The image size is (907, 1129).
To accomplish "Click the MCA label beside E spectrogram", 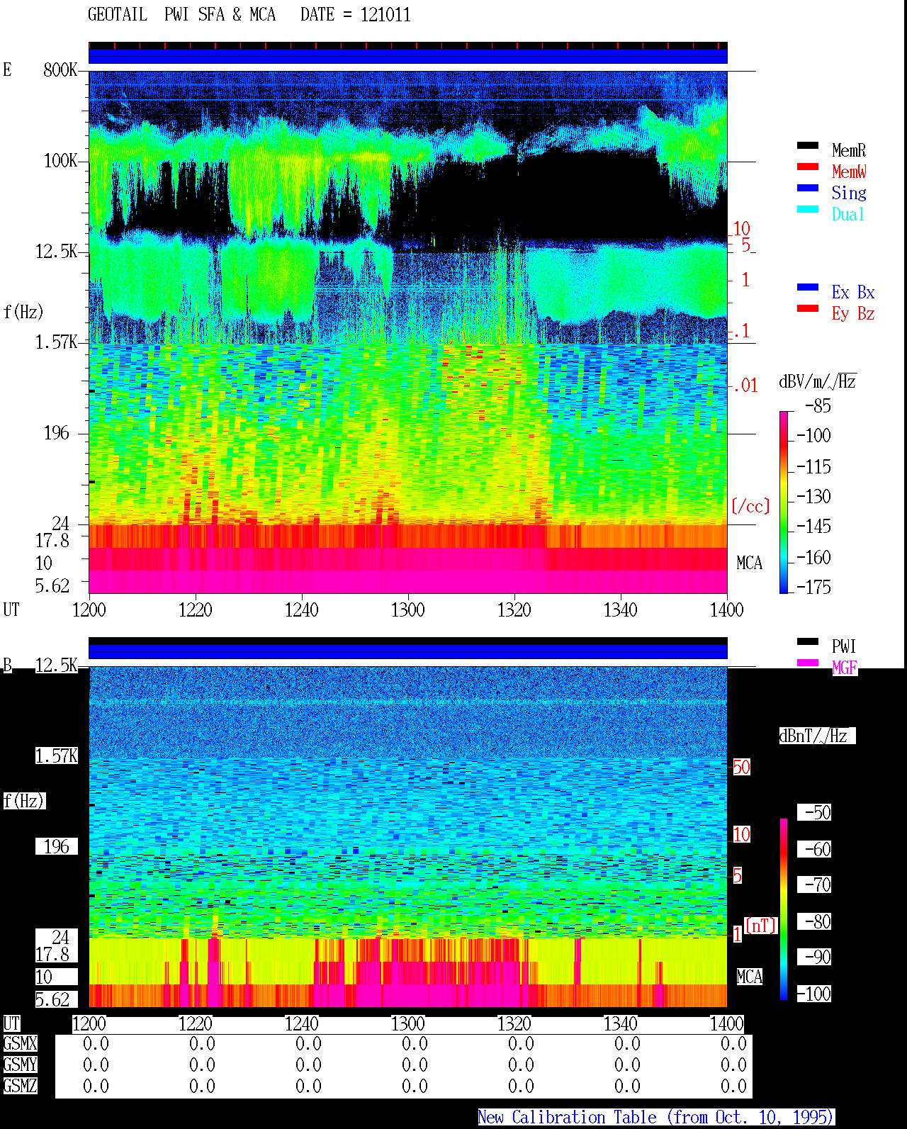I will pos(749,563).
